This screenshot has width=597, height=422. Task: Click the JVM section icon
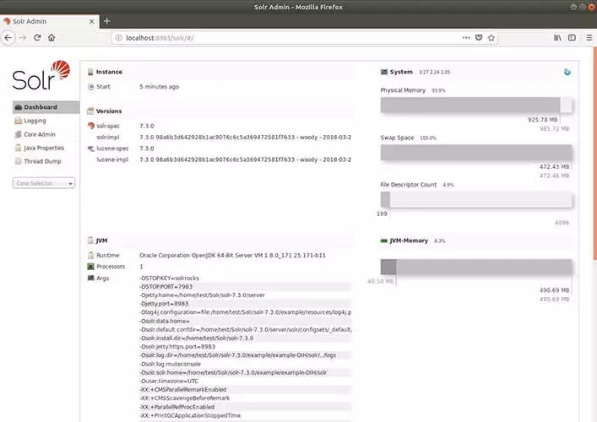click(x=90, y=241)
